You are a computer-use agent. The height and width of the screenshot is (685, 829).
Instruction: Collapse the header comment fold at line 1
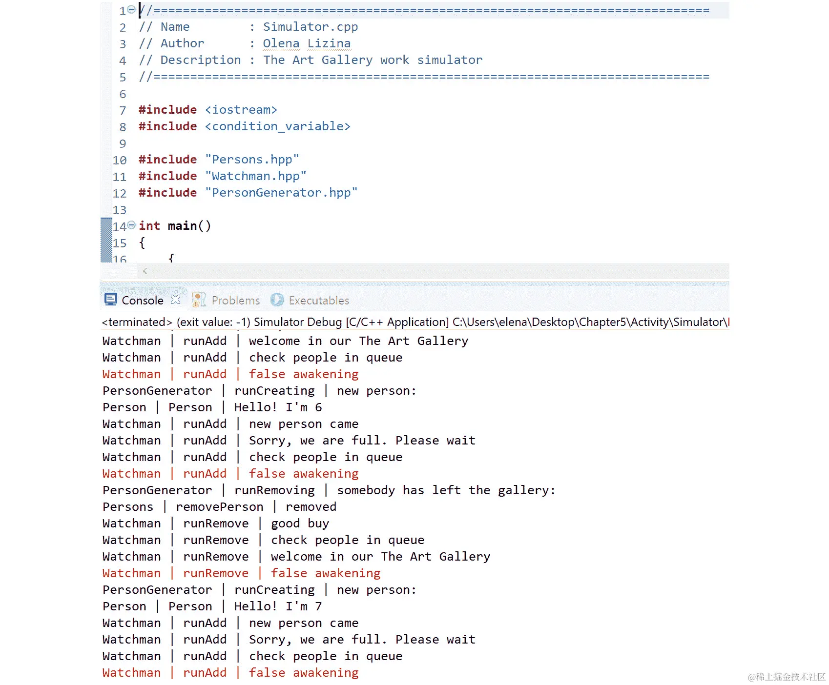tap(131, 9)
